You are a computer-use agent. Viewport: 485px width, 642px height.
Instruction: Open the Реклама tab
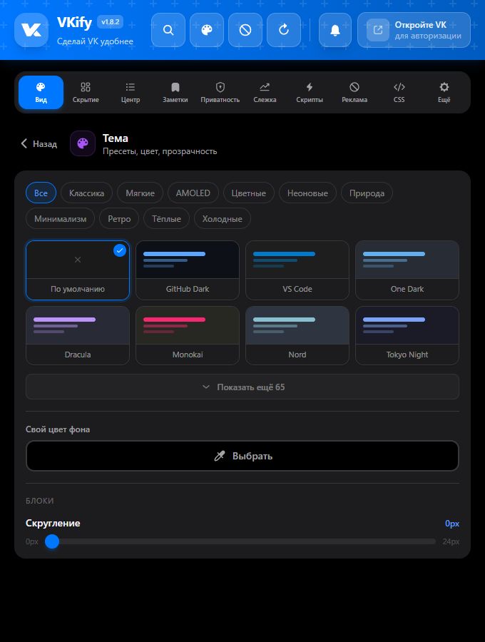point(354,93)
